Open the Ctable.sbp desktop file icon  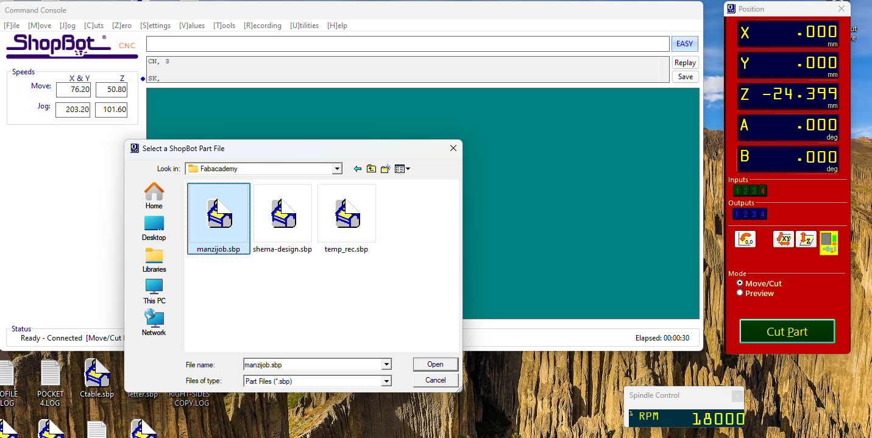97,378
